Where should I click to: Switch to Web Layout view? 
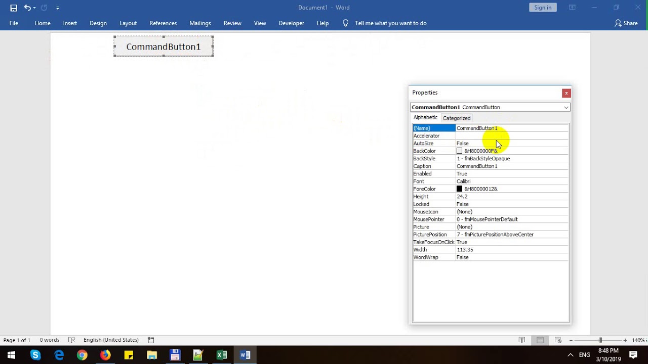click(x=558, y=340)
